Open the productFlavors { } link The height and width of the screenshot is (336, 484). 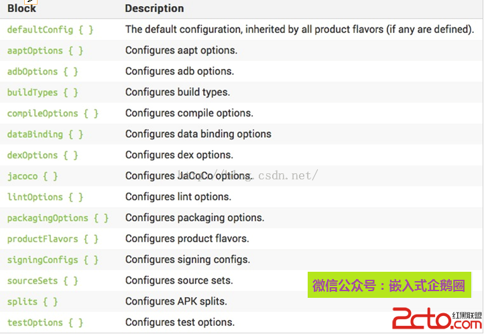pyautogui.click(x=53, y=239)
